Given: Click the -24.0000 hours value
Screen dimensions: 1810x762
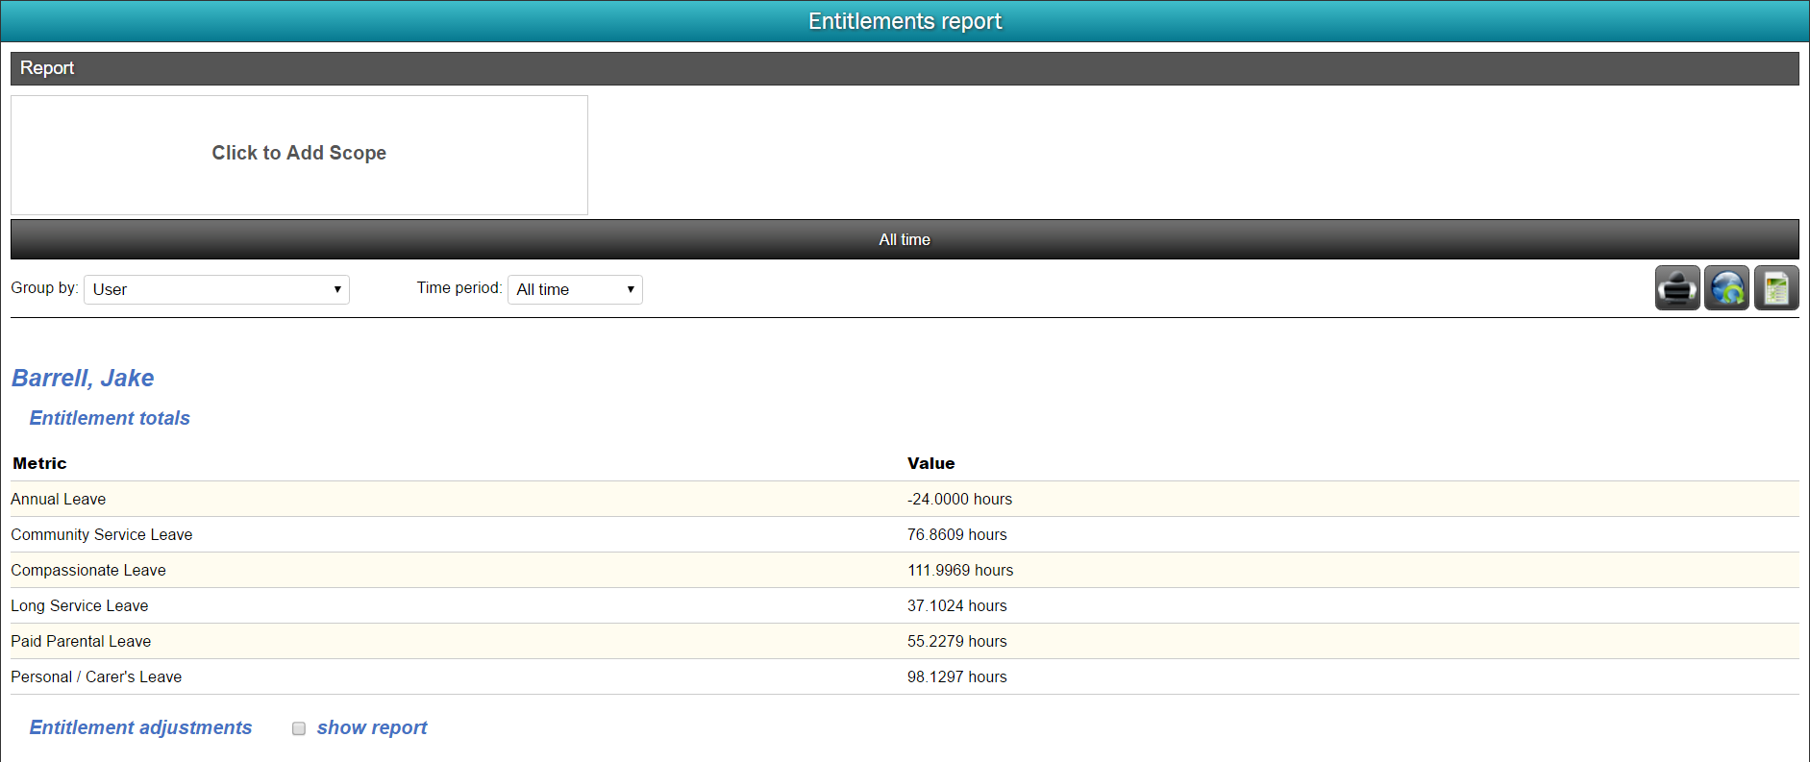Looking at the screenshot, I should pyautogui.click(x=959, y=499).
